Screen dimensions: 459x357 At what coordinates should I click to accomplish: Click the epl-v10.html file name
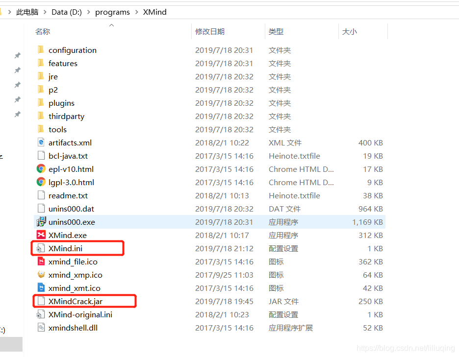[71, 169]
